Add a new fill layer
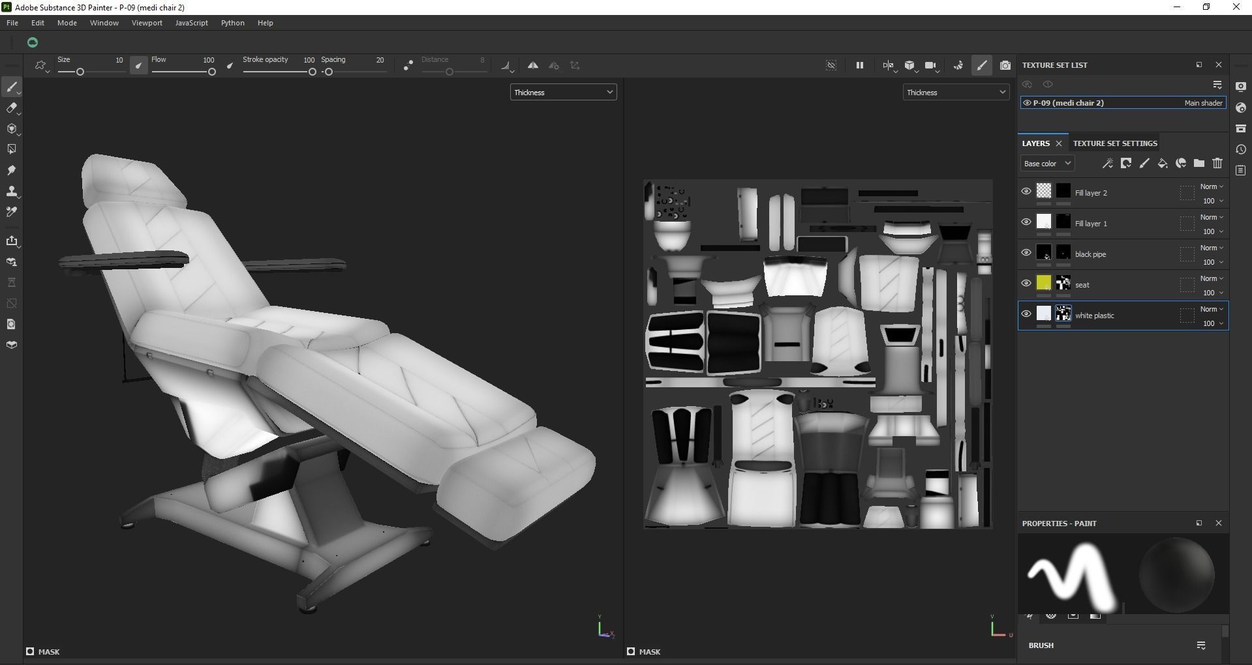The width and height of the screenshot is (1252, 665). pos(1163,164)
